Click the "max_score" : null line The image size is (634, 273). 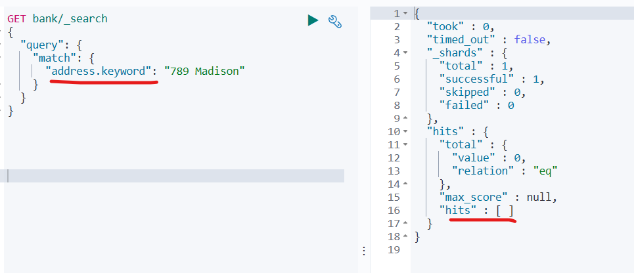(498, 198)
